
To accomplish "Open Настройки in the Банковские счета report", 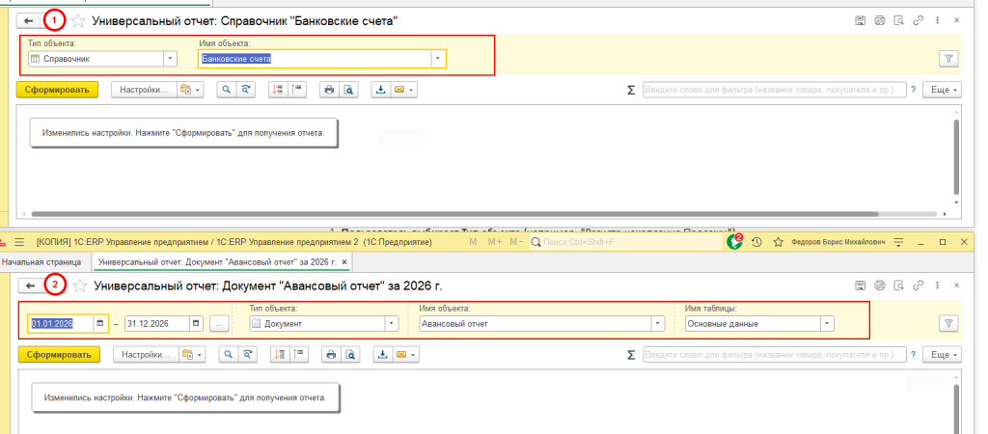I will pos(145,90).
